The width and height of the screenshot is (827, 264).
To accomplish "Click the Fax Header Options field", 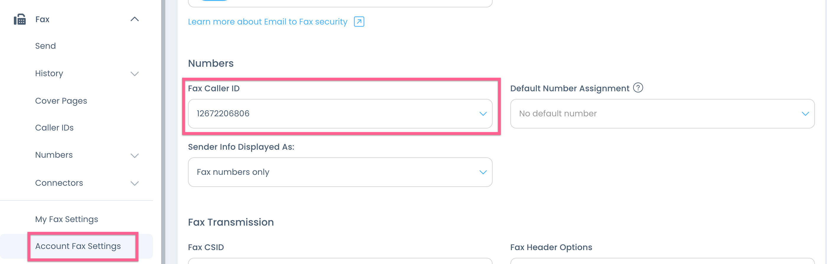I will [662, 261].
